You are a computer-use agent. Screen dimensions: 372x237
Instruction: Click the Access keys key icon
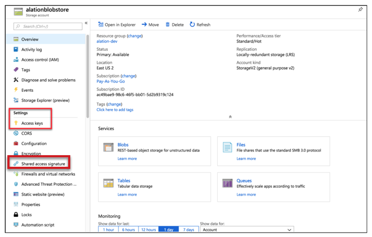point(16,123)
